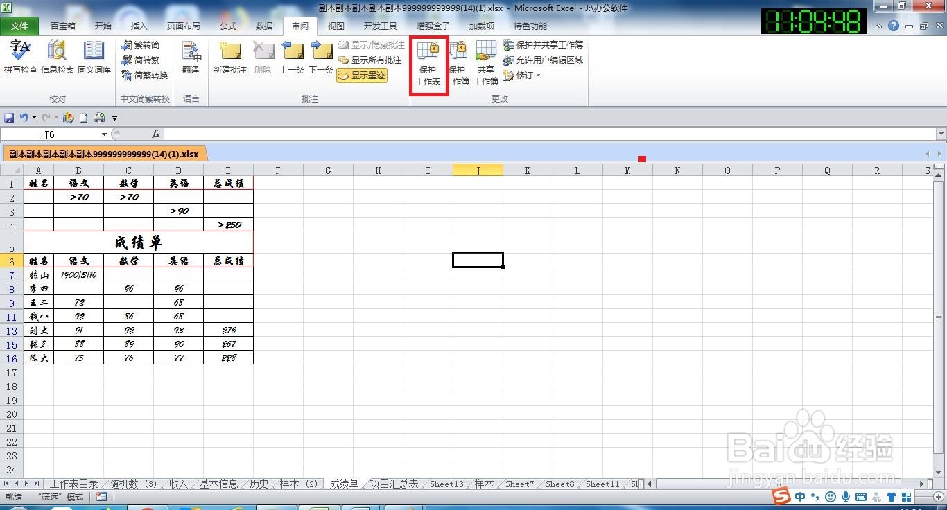947x510 pixels.
Task: Undo the last action
Action: pyautogui.click(x=24, y=118)
